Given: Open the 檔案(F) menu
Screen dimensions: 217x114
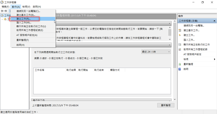Looking at the screenshot, I should [5, 7].
